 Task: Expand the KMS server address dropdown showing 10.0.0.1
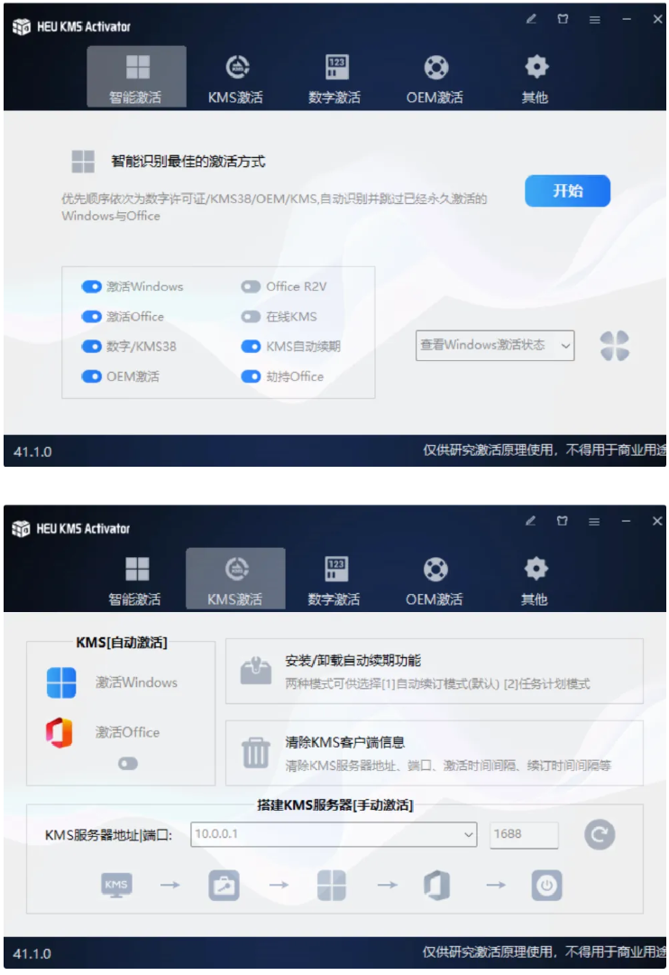468,835
